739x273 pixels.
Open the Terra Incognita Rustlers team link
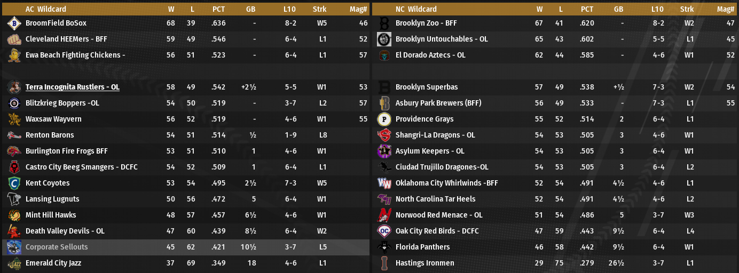point(73,87)
